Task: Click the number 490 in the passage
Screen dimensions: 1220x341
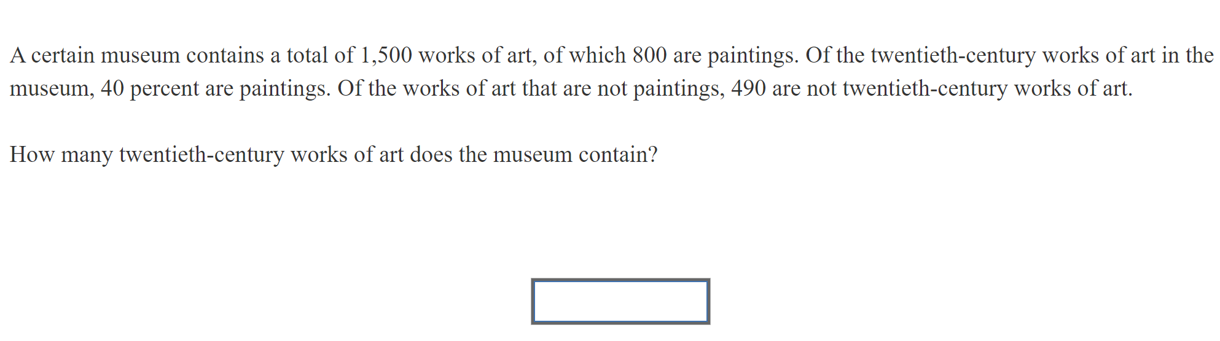Action: tap(748, 88)
